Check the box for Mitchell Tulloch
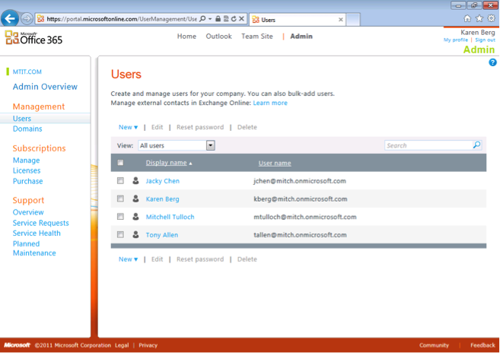Screen dimensions: 500x353 click(120, 217)
